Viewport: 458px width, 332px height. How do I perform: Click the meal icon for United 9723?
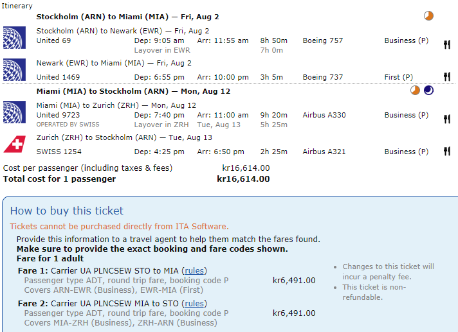pyautogui.click(x=446, y=119)
